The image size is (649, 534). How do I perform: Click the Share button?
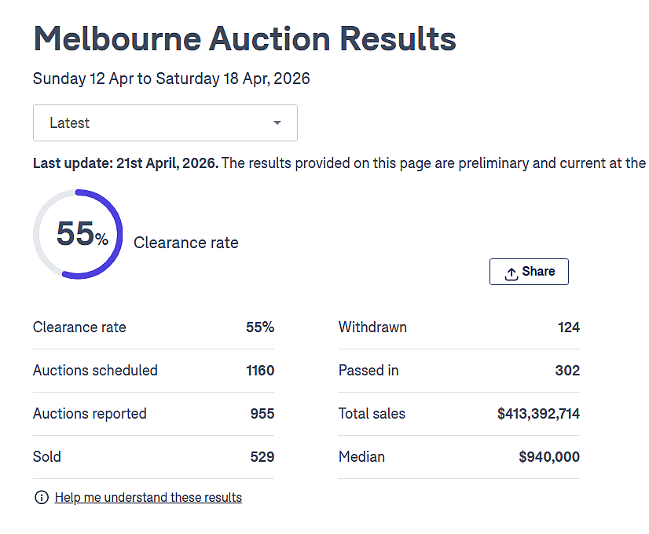click(529, 272)
